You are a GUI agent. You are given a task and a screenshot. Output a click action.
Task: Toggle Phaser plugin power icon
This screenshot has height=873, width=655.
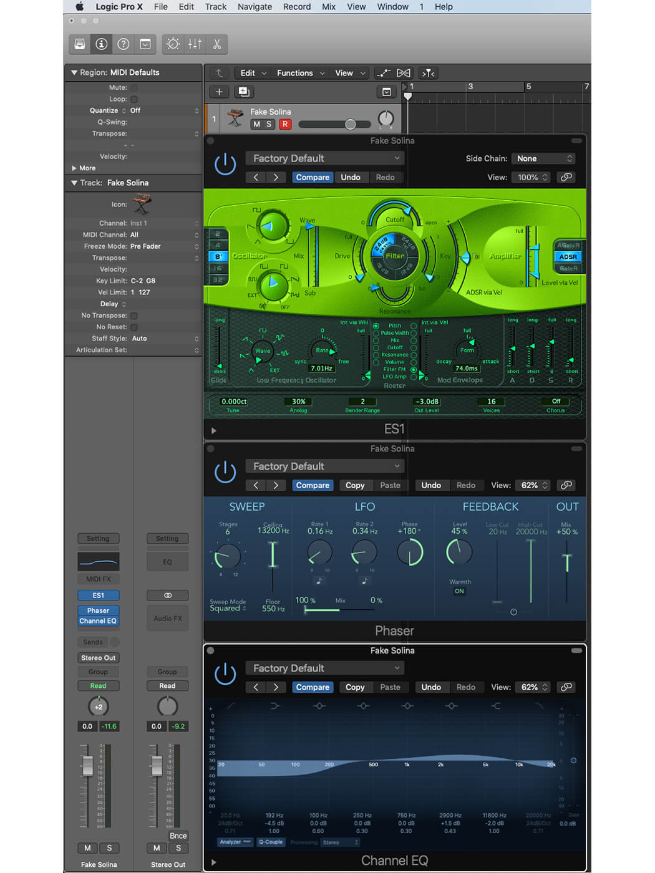coord(225,472)
